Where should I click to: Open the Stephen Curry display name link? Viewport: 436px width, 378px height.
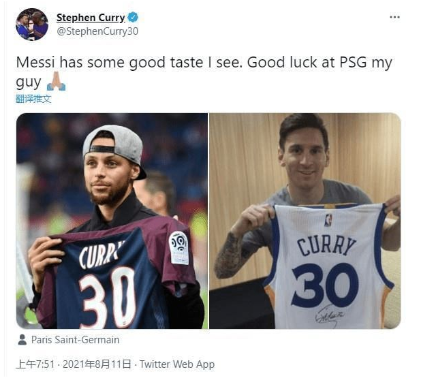tap(91, 18)
